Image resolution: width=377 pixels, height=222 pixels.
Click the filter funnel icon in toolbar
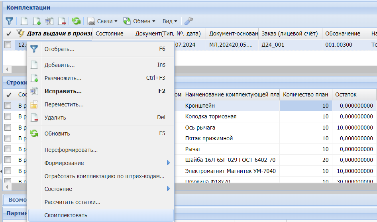[9, 21]
